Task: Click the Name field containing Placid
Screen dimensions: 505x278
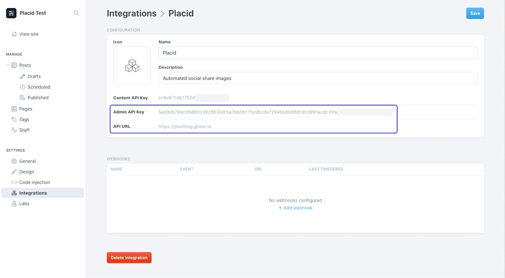Action: (318, 53)
